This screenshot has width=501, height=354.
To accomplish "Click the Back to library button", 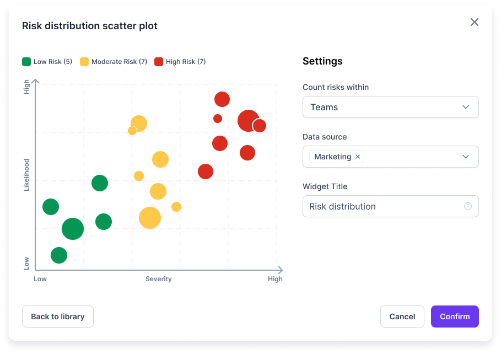I will tap(57, 317).
